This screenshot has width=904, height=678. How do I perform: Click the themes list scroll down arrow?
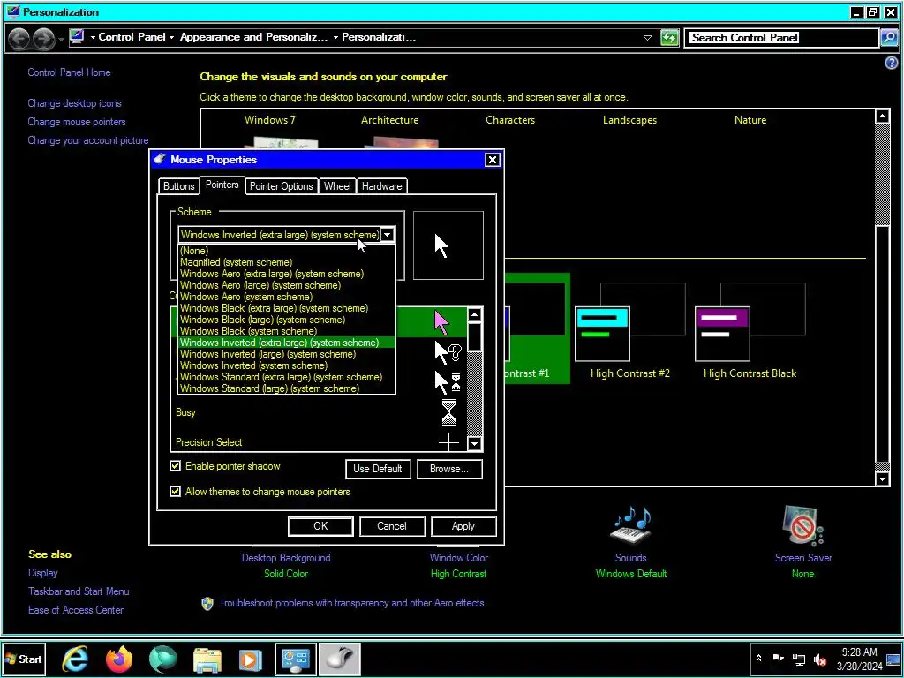(882, 478)
